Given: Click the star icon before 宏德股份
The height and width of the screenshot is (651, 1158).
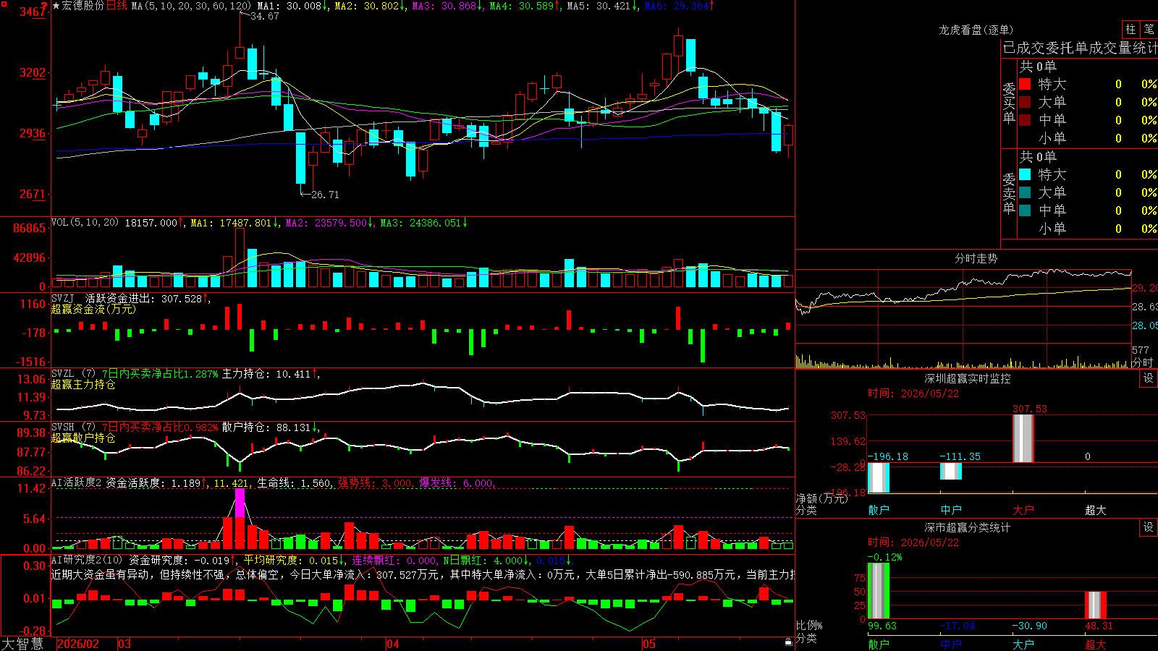Looking at the screenshot, I should (x=56, y=6).
